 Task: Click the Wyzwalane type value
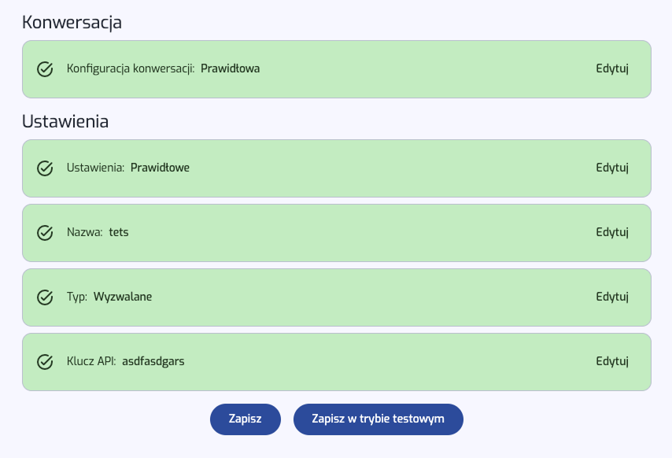pos(123,297)
